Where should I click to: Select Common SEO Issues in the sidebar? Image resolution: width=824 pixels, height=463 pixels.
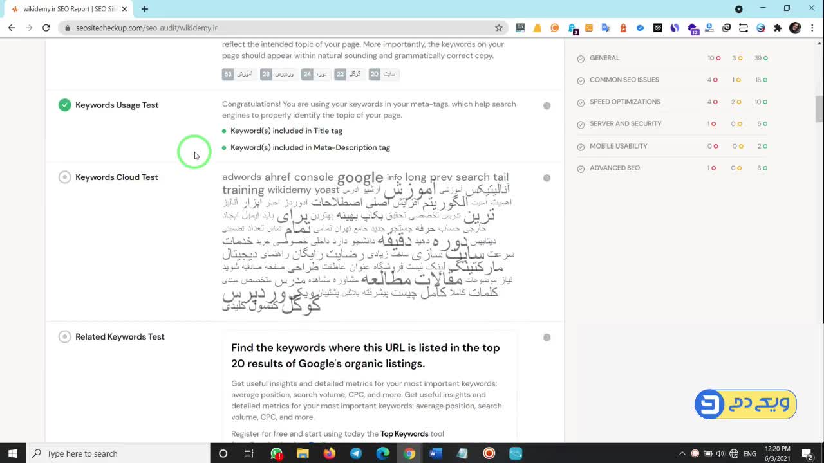click(624, 80)
